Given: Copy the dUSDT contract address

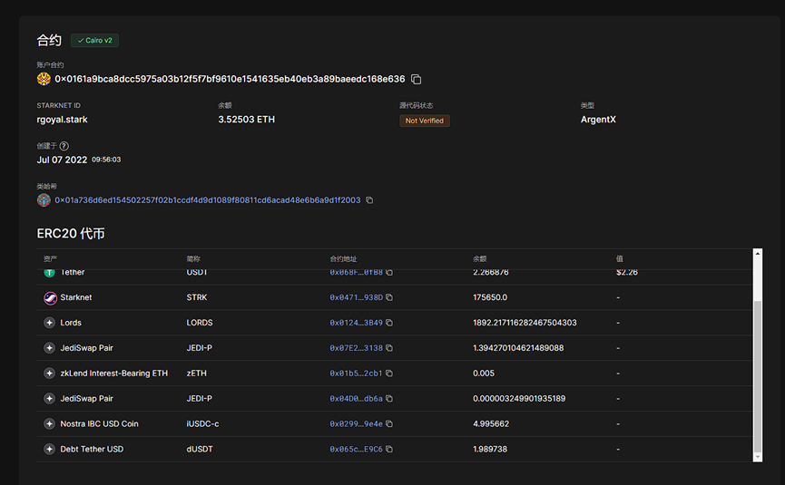Looking at the screenshot, I should point(389,450).
